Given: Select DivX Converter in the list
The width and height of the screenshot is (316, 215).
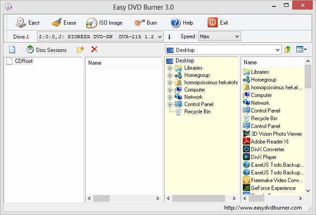Looking at the screenshot, I should pyautogui.click(x=268, y=149).
